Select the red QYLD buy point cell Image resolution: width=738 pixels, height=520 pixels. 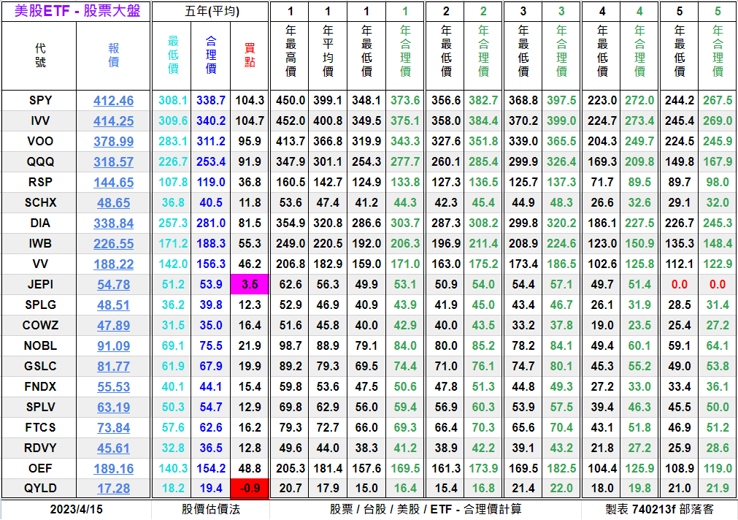250,489
